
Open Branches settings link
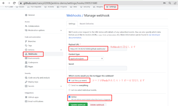click(32, 41)
